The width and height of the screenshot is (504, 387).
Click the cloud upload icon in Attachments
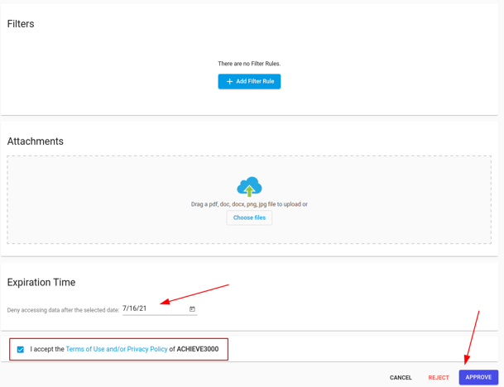(x=249, y=187)
